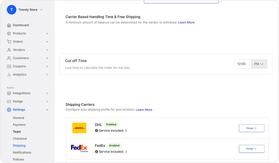Click the Manage button for DHL
Viewport: 279px width, 163px height.
coord(252,128)
